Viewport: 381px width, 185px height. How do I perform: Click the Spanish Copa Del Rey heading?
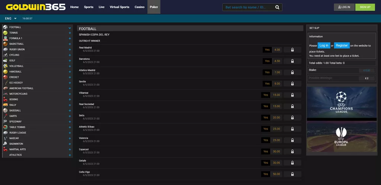pos(94,35)
